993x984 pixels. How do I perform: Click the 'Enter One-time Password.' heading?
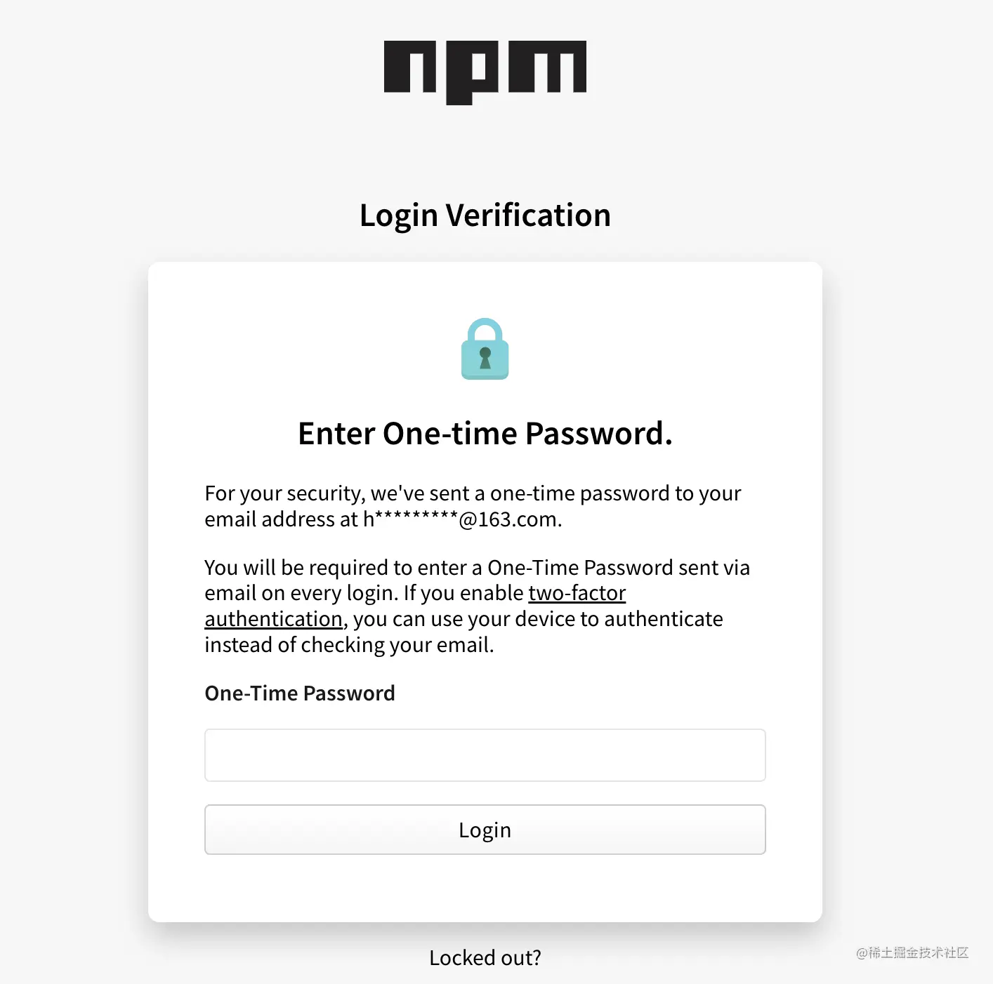pyautogui.click(x=485, y=434)
